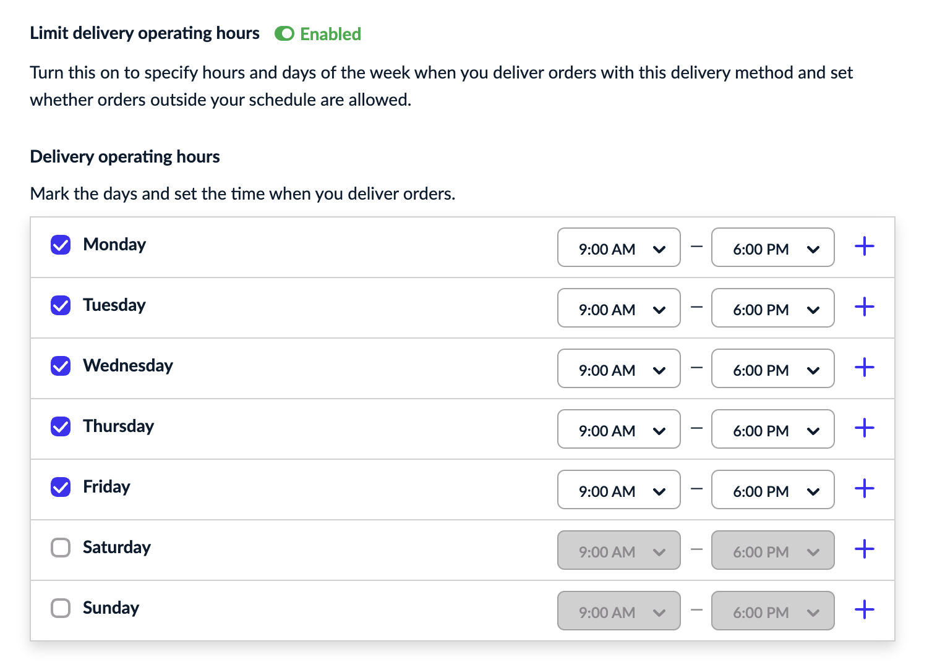945x665 pixels.
Task: Enable the Saturday delivery checkbox
Action: click(x=61, y=548)
